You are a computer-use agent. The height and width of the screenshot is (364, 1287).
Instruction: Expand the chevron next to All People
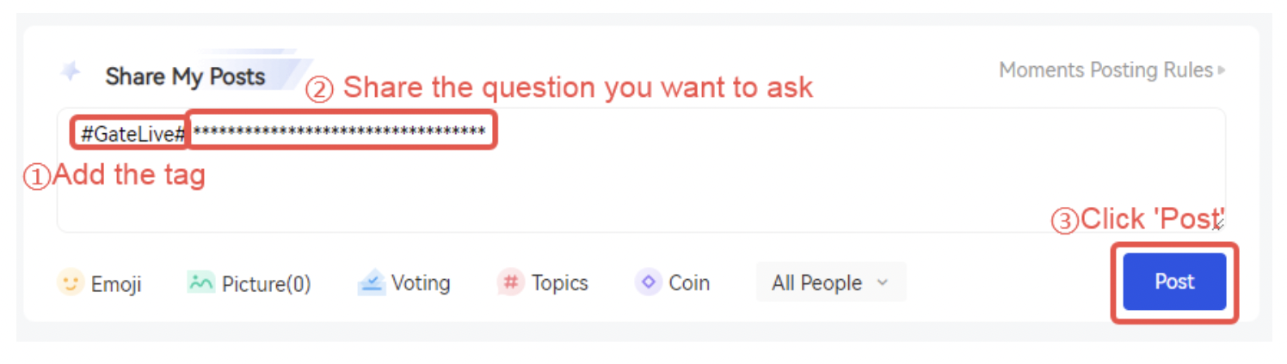tap(882, 282)
